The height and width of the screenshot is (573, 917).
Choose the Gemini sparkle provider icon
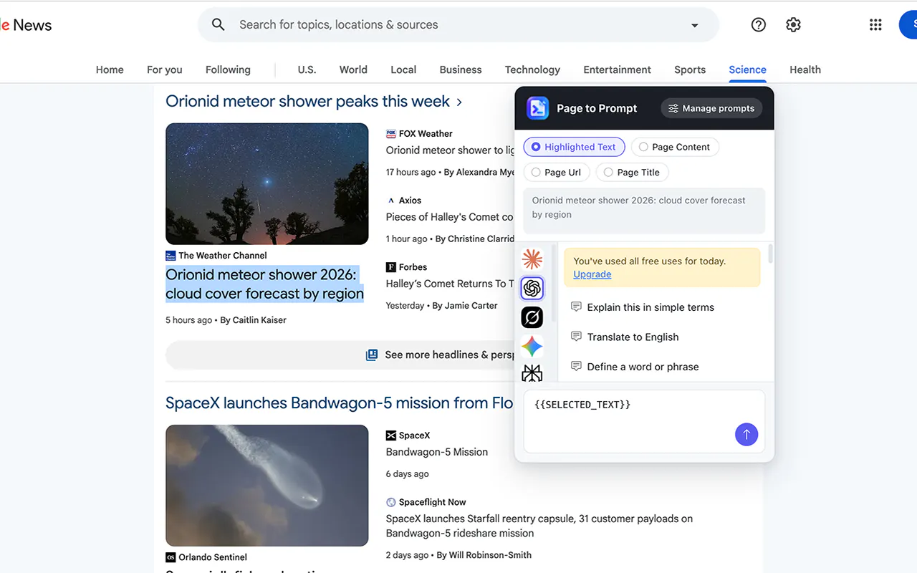pos(532,347)
